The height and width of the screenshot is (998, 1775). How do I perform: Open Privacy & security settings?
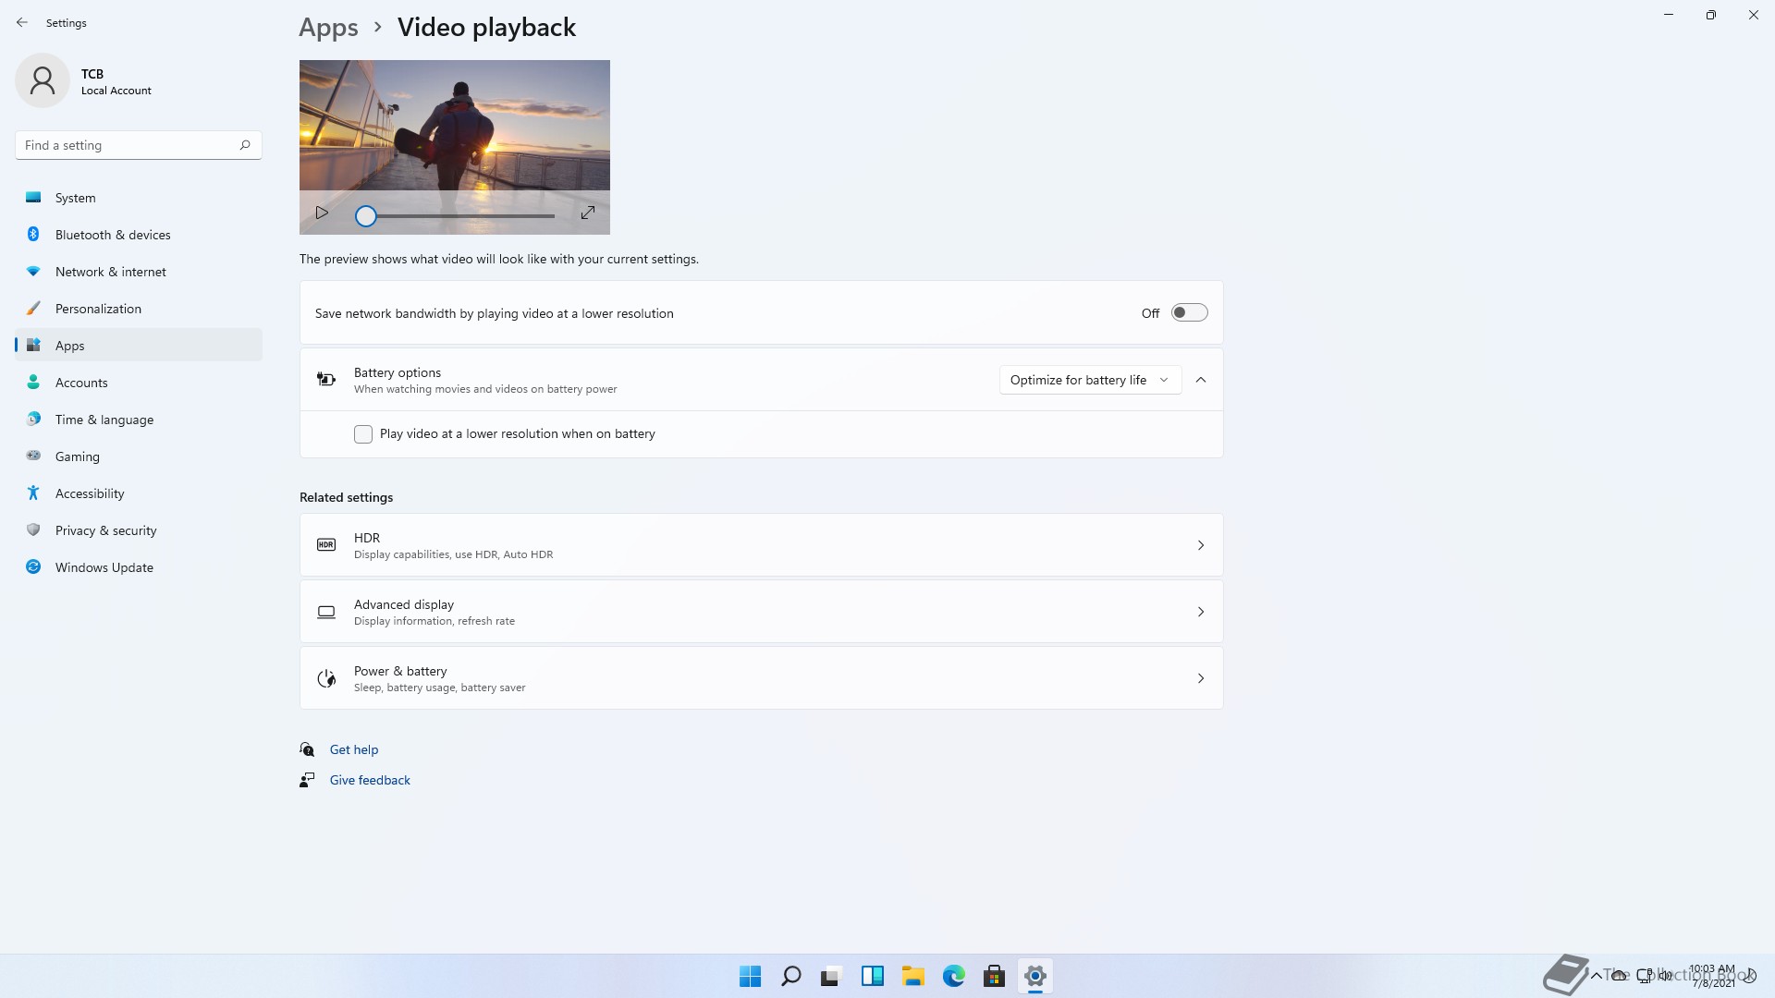tap(139, 530)
